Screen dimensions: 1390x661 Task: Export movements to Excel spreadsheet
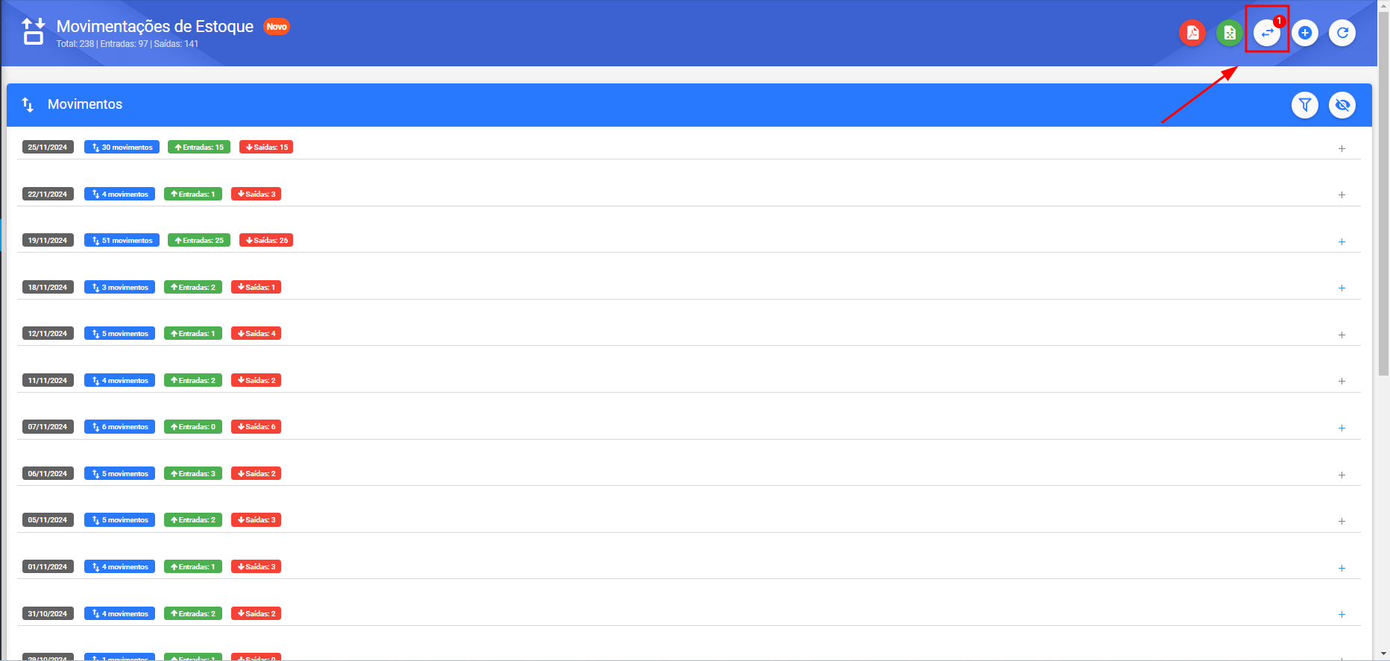point(1230,33)
